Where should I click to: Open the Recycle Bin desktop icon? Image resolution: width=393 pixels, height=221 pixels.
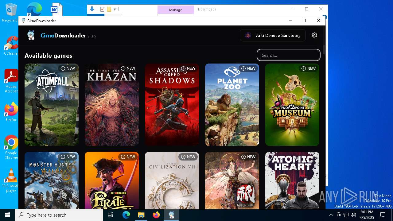11,13
